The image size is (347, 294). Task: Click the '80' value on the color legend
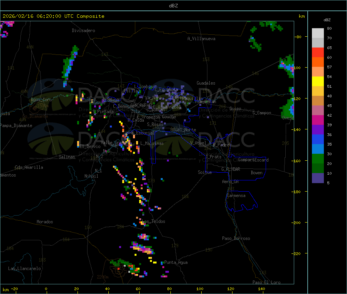pos(329,28)
